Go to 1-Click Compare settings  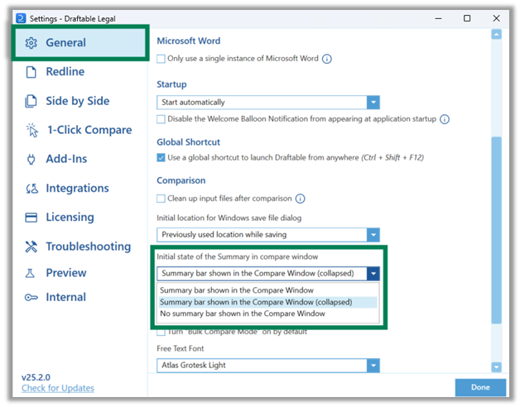coord(80,130)
